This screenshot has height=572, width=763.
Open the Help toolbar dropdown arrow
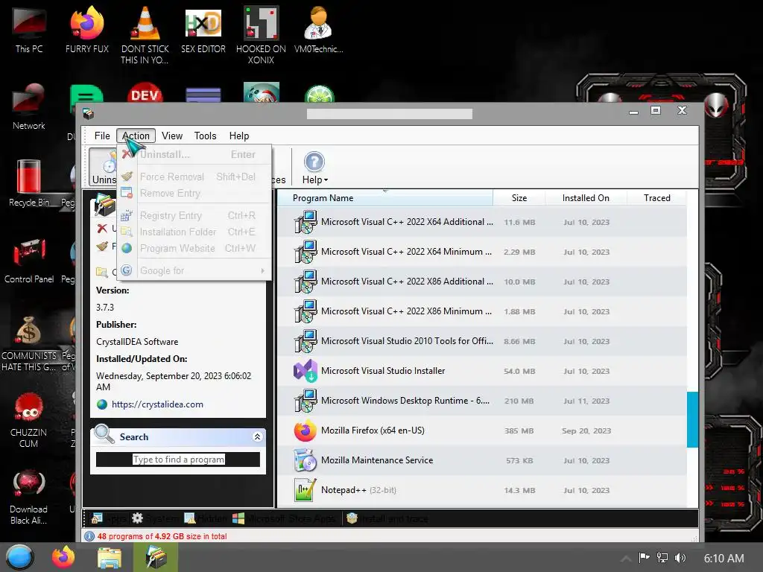click(x=326, y=180)
